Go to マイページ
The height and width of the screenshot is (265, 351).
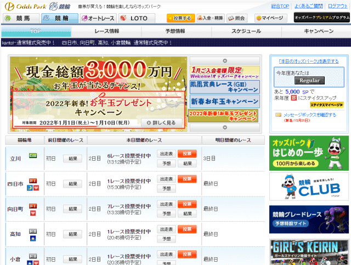pyautogui.click(x=270, y=18)
